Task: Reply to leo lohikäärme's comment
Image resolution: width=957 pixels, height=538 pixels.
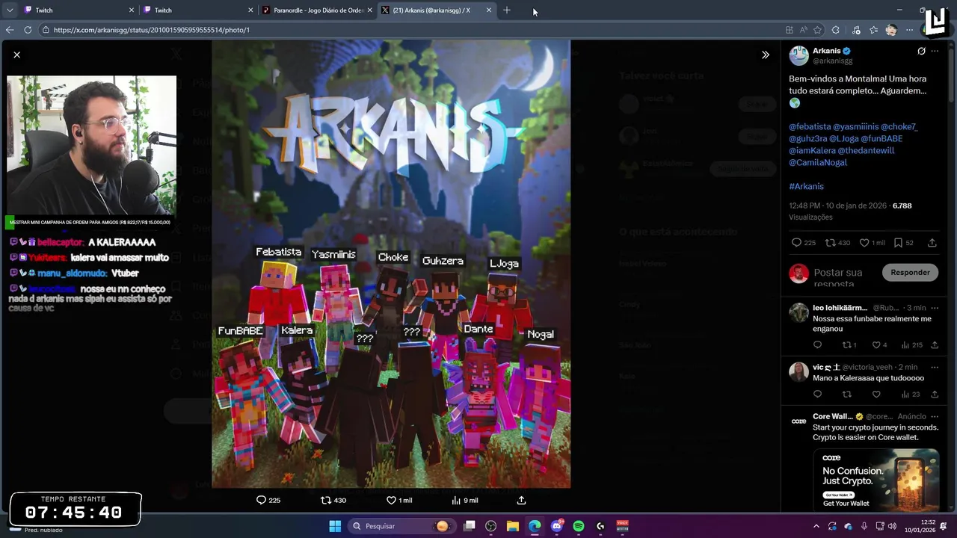Action: point(817,345)
